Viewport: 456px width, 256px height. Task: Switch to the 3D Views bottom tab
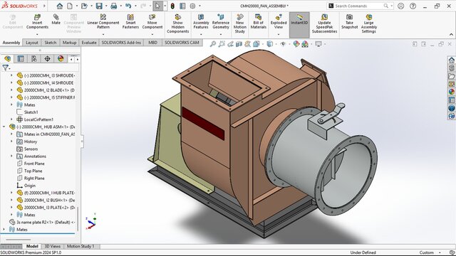point(52,247)
